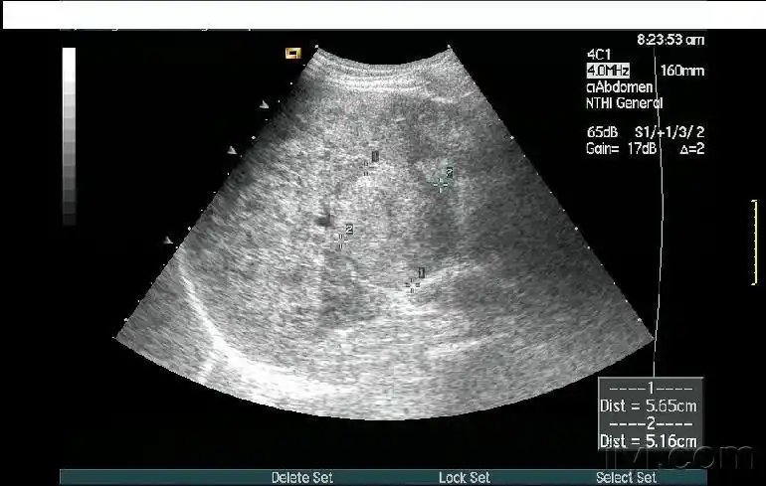Select the lower caliper marker labeled 1
The image size is (766, 486).
[412, 285]
